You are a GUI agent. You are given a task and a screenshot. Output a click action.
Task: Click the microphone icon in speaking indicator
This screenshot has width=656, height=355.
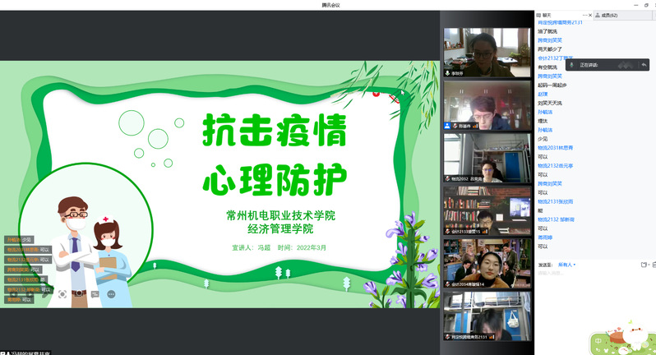571,64
